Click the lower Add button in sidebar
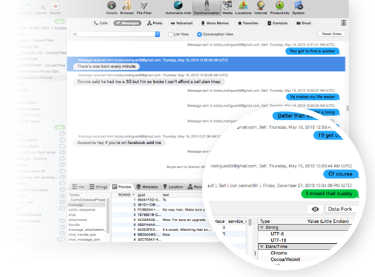Screen dimensions: 375x277 pyautogui.click(x=60, y=127)
